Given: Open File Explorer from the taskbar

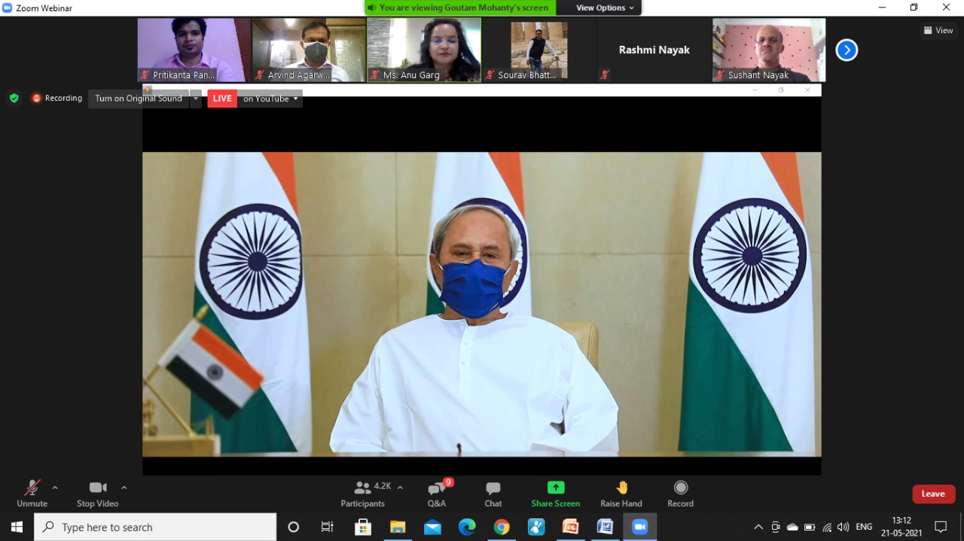Looking at the screenshot, I should coord(398,527).
